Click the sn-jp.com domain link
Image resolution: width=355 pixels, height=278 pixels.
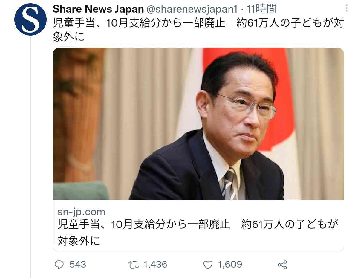81,212
